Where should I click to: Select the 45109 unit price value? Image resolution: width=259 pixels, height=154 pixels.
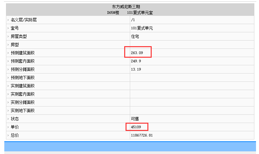tap(136, 127)
